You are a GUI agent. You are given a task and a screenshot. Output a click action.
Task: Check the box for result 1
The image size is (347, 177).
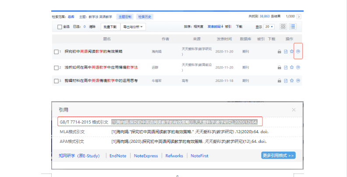coord(56,52)
